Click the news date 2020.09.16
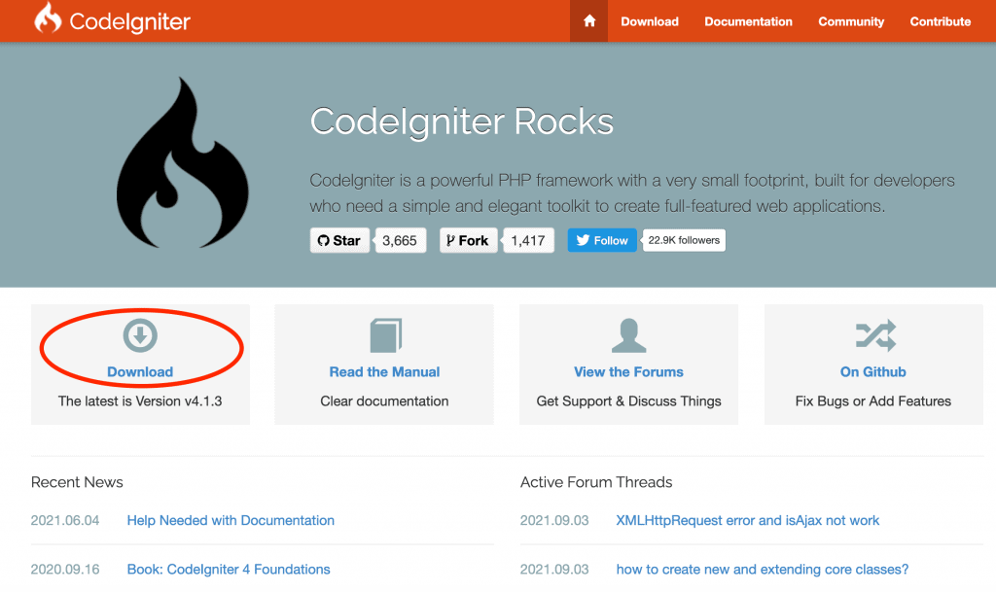 [x=65, y=570]
